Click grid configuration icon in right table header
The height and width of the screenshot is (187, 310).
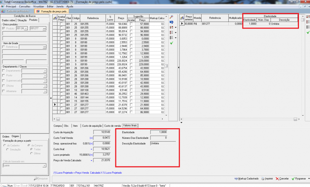coord(182,18)
